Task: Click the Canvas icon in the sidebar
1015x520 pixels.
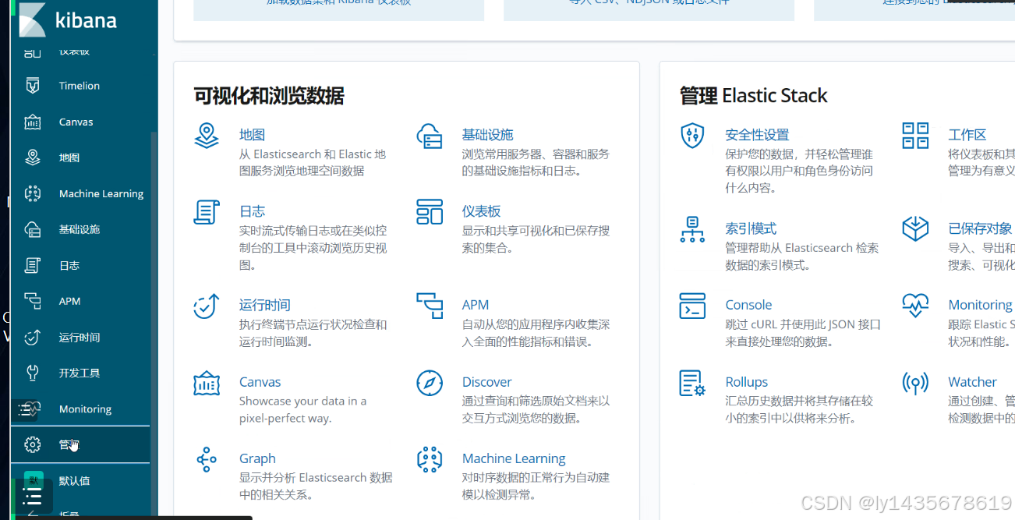Action: click(32, 122)
